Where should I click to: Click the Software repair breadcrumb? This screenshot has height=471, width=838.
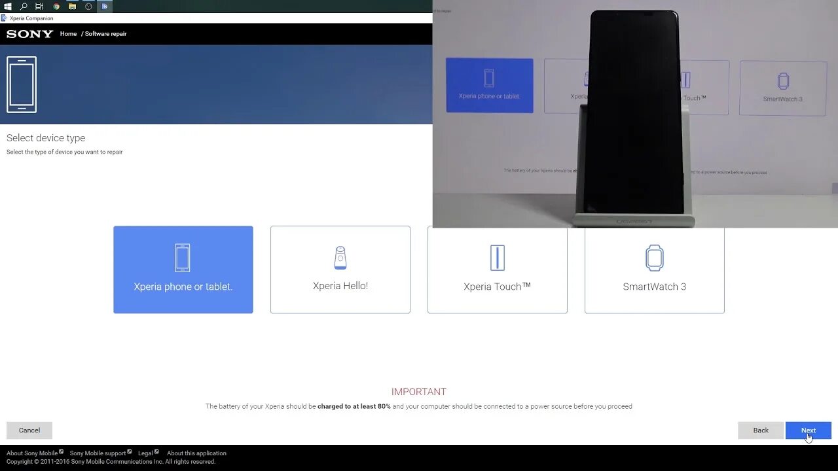[105, 34]
